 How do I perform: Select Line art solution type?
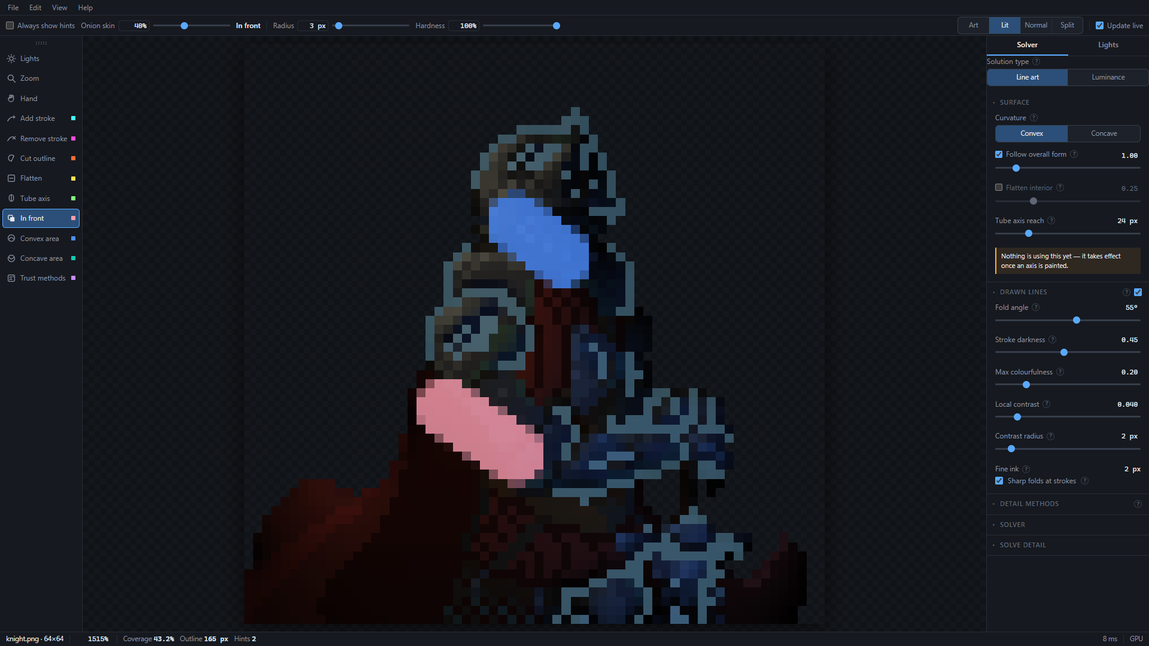1027,77
